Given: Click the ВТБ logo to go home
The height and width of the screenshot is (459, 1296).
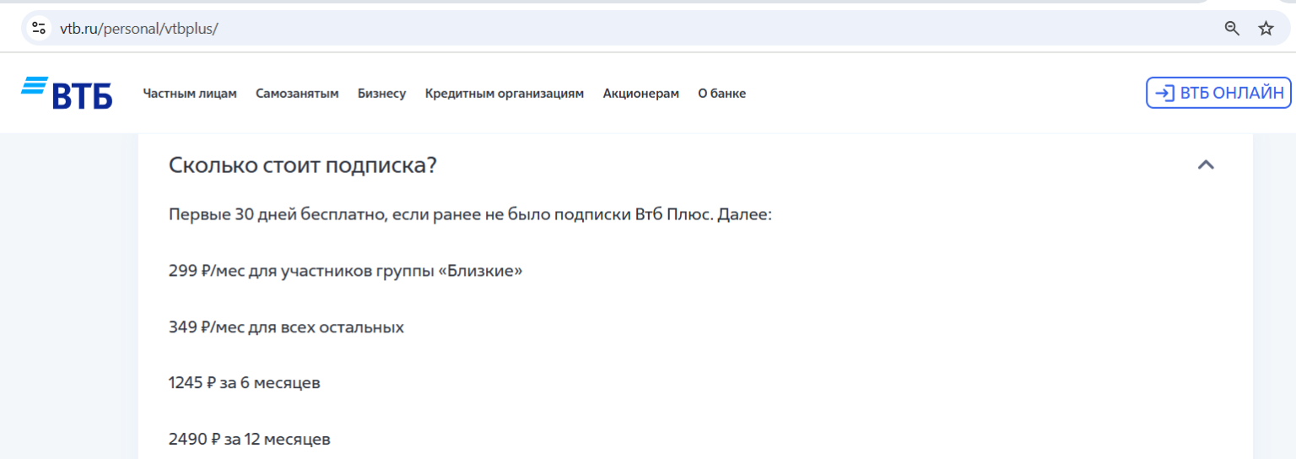Looking at the screenshot, I should pos(67,93).
